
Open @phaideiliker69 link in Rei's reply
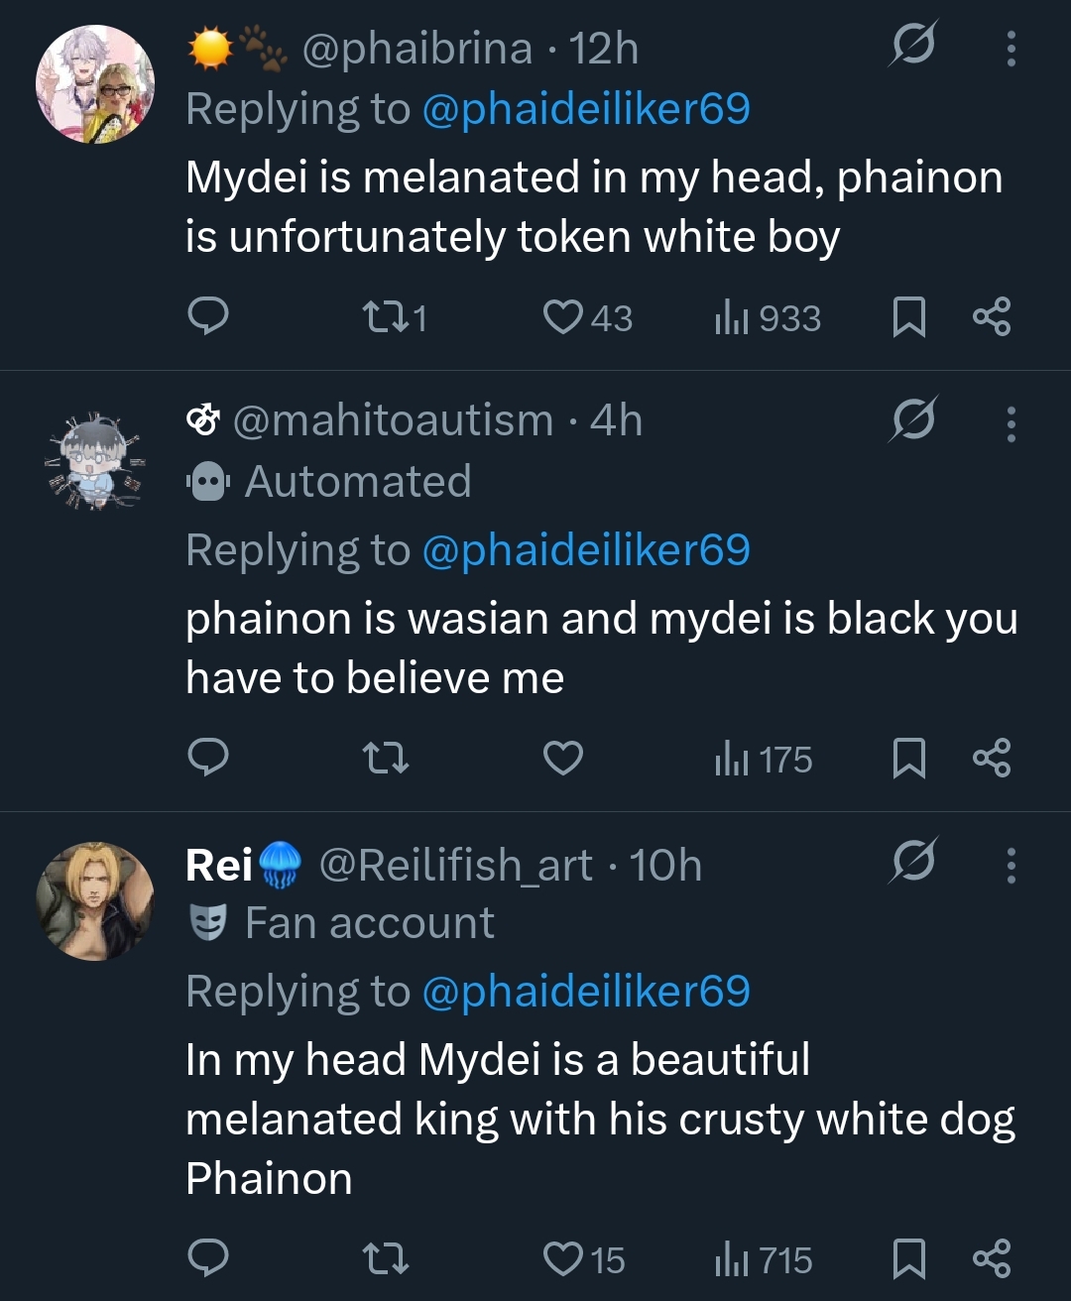point(586,991)
